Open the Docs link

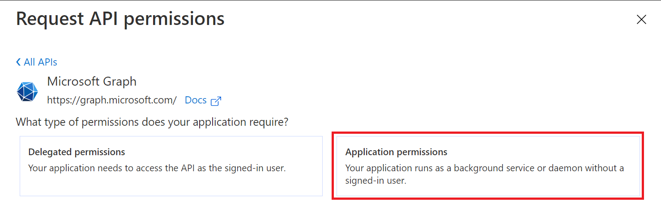pos(196,100)
